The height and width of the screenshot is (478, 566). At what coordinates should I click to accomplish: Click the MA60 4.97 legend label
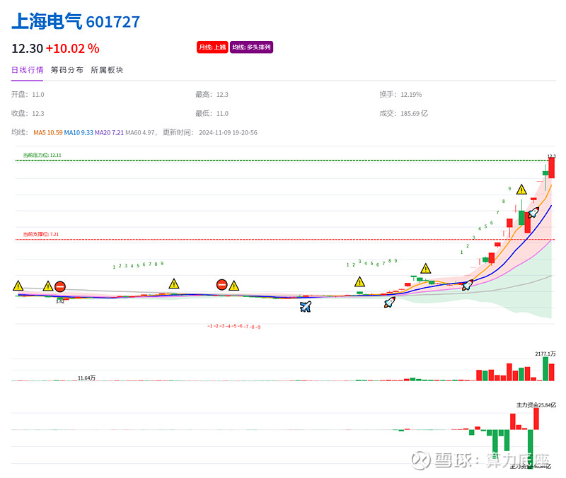140,133
